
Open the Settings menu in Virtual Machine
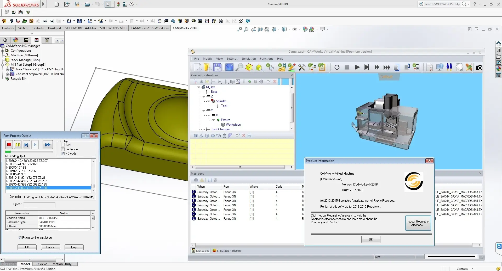[x=232, y=59]
